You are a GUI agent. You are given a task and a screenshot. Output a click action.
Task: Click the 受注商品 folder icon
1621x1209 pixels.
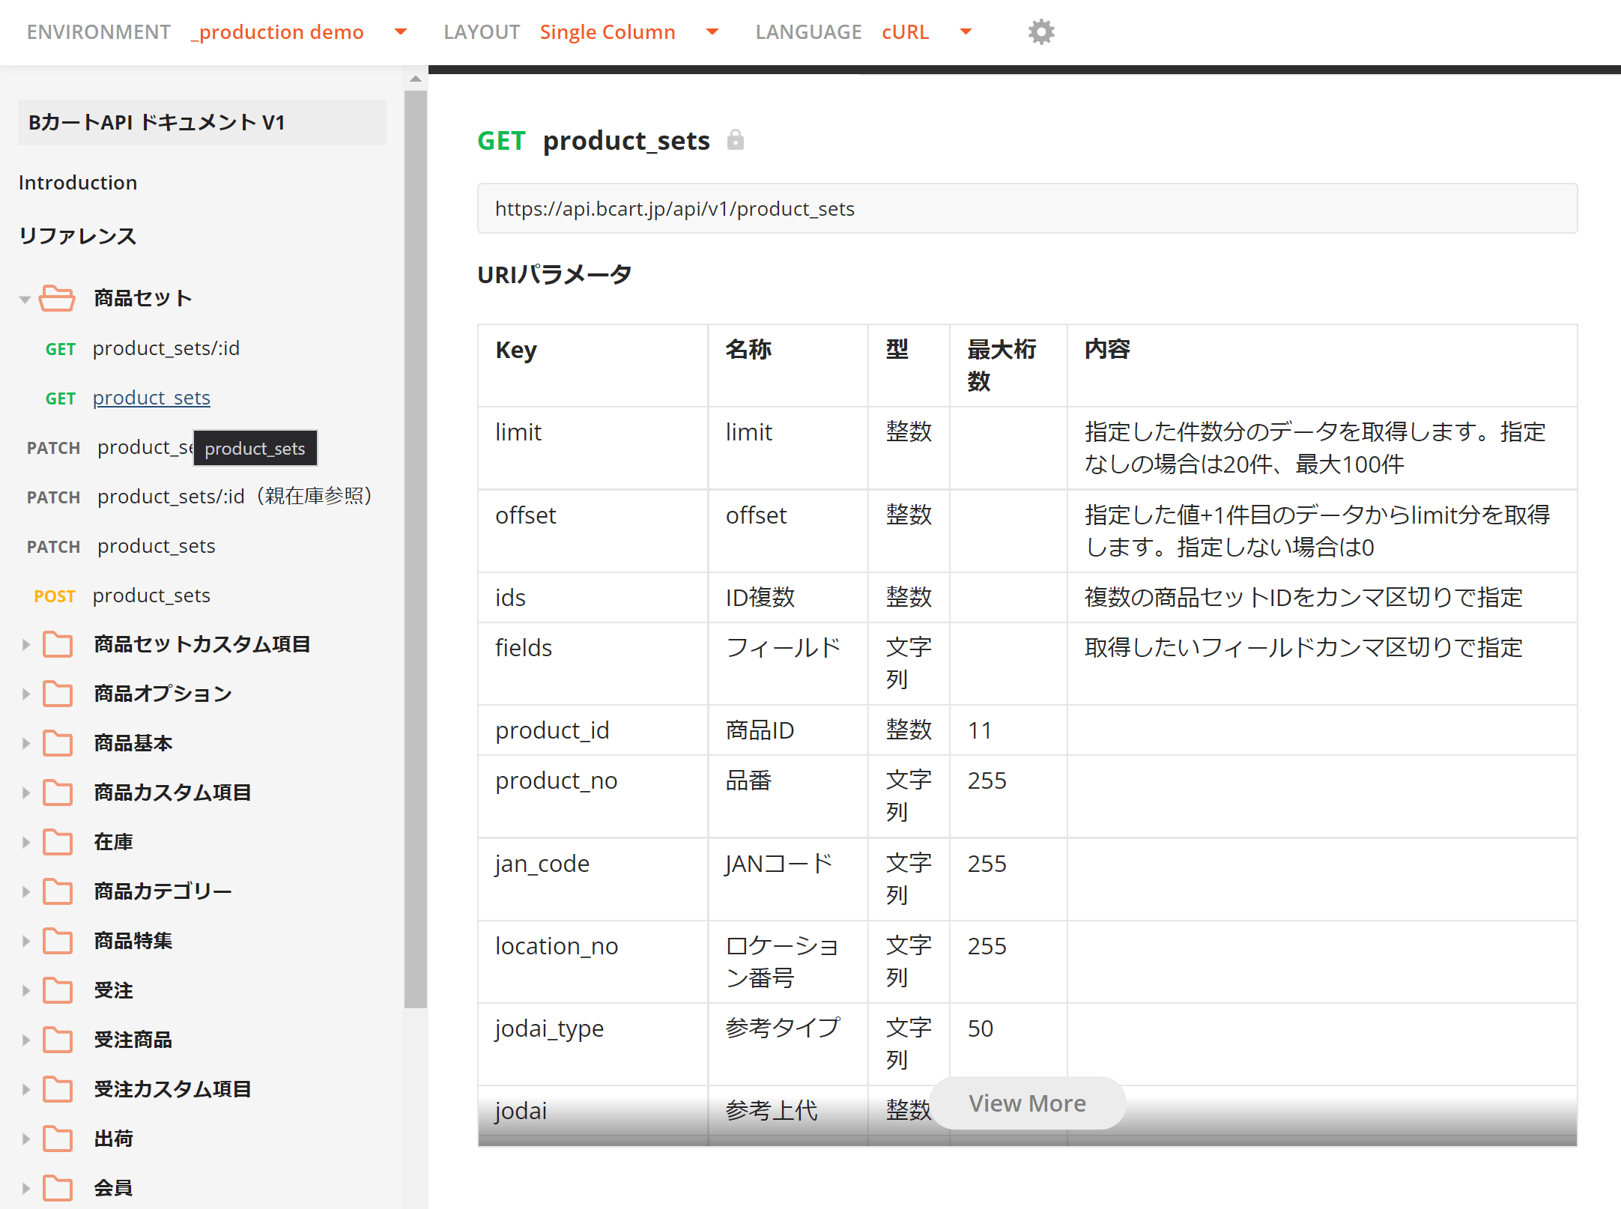58,1040
